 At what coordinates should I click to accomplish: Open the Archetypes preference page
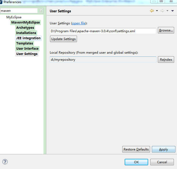click(25, 27)
